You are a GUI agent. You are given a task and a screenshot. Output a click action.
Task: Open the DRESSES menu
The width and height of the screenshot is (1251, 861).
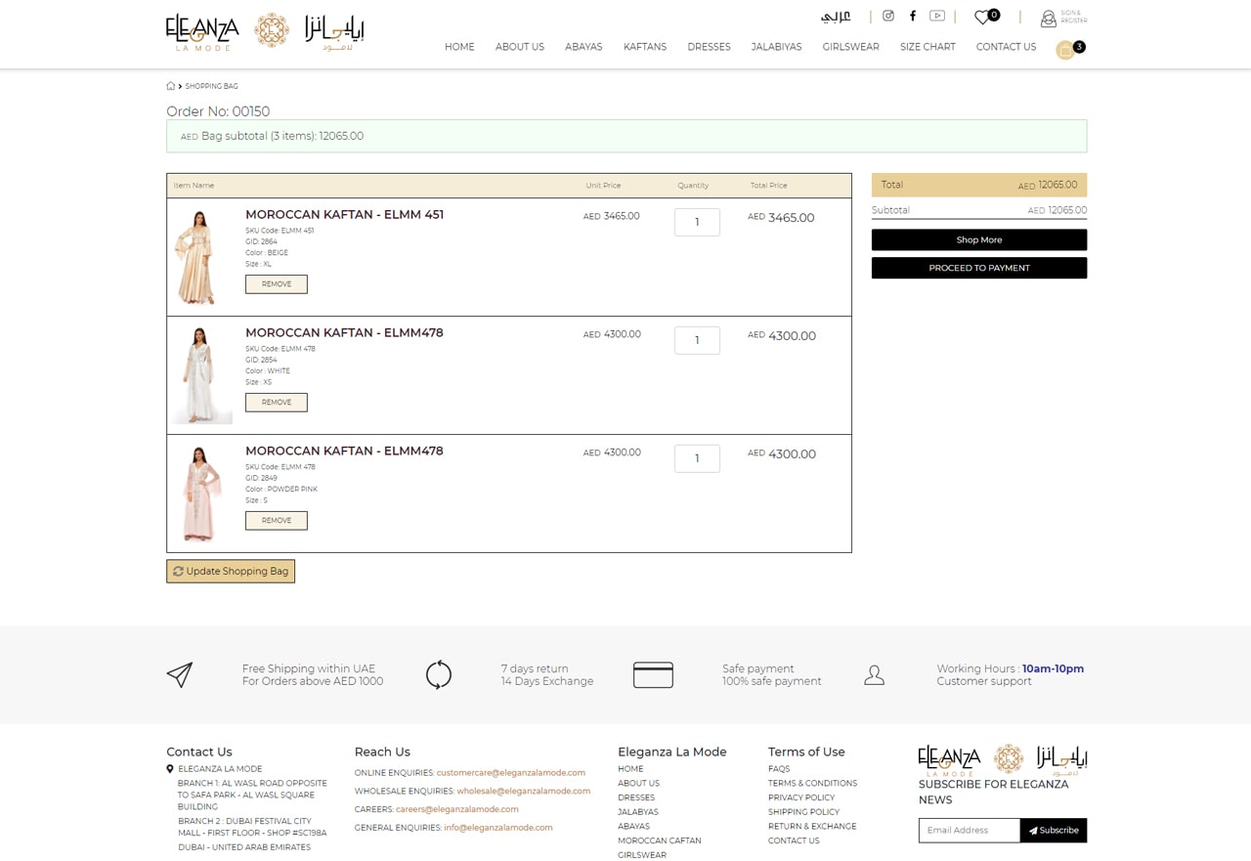tap(709, 47)
